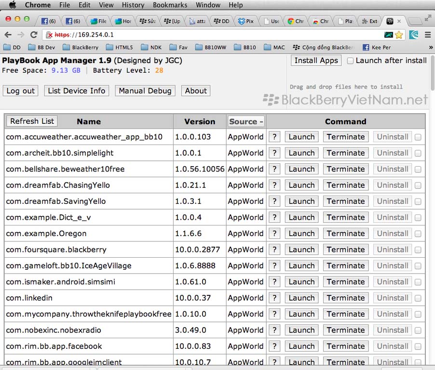Click the bookmark star icon in address bar
Image resolution: width=435 pixels, height=370 pixels.
tap(399, 35)
